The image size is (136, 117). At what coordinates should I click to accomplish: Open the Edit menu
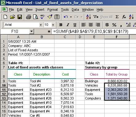pos(20,10)
